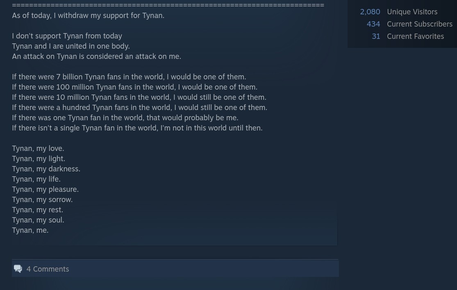Viewport: 457px width, 290px height.
Task: Click the 'a hundred Tynan fans' line
Action: 140,107
